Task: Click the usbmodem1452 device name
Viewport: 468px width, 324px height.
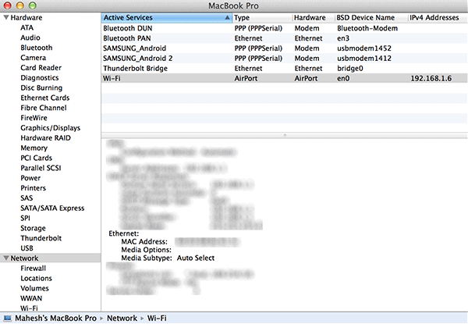Action: click(364, 48)
